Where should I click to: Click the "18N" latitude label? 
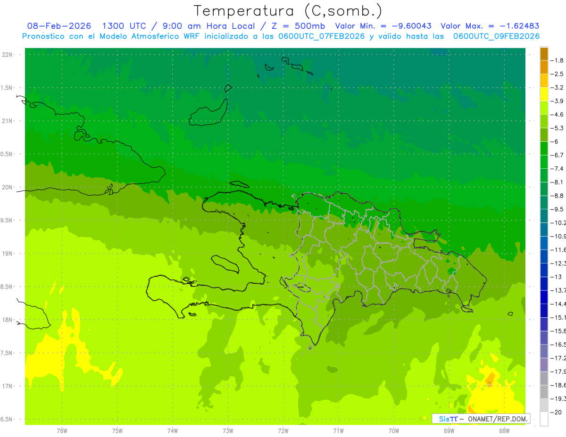pyautogui.click(x=8, y=320)
